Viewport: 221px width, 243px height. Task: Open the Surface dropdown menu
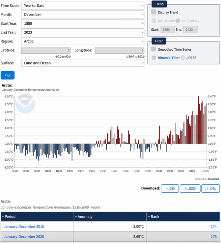coord(83,63)
